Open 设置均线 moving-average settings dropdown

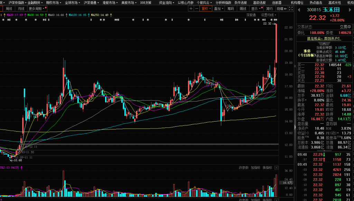(x=269, y=15)
